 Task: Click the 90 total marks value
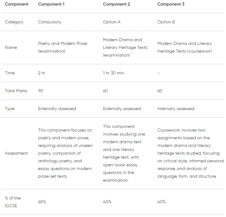(x=41, y=91)
